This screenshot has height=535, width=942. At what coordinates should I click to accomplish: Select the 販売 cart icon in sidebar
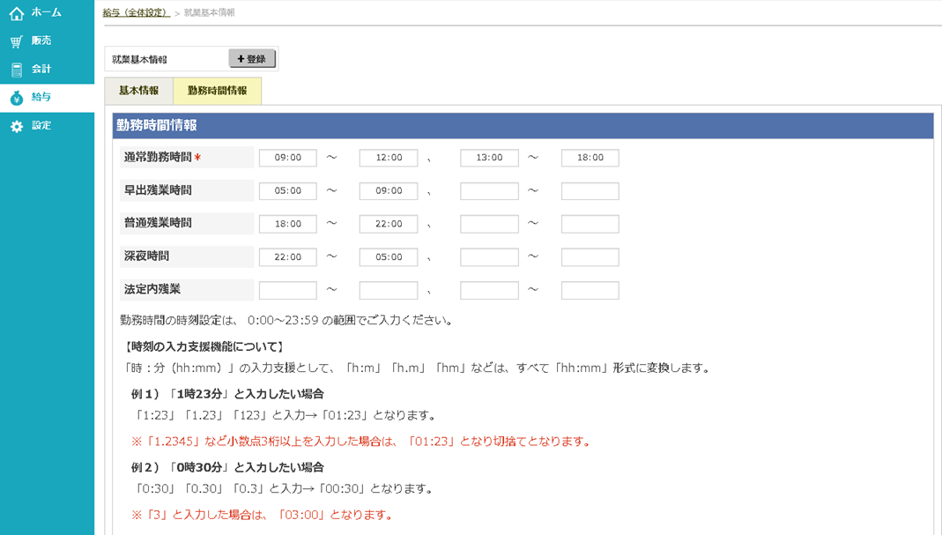[x=18, y=41]
